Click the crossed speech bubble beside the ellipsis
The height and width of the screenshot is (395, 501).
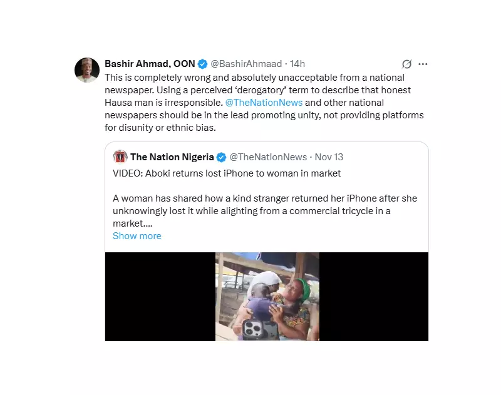click(x=407, y=64)
